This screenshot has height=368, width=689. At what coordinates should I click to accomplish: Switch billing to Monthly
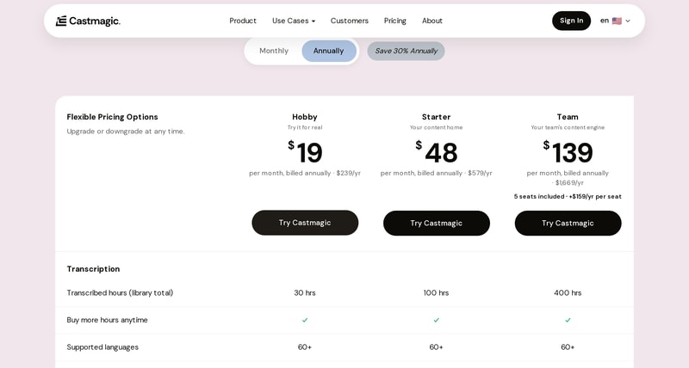click(274, 51)
